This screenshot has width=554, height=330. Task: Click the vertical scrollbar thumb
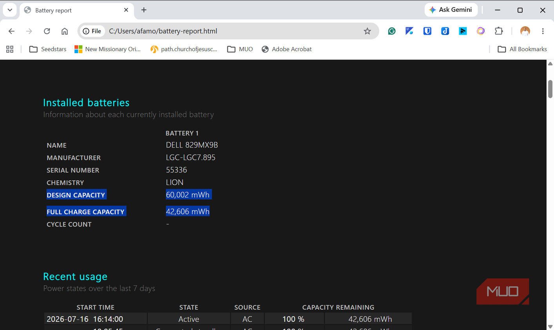coord(550,89)
